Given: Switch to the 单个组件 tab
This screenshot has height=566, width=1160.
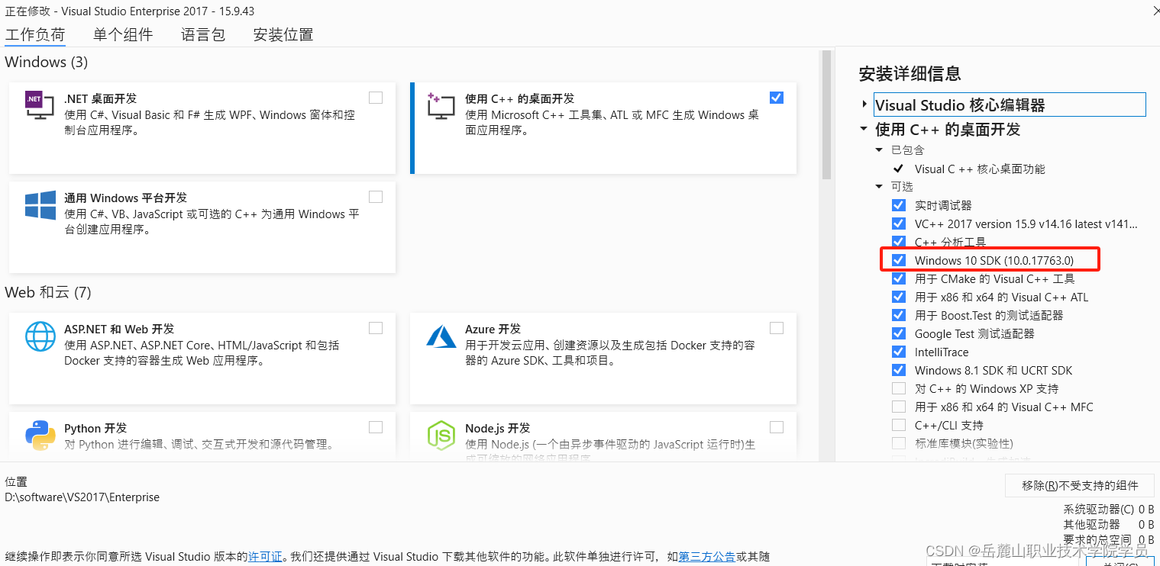Looking at the screenshot, I should pos(122,34).
